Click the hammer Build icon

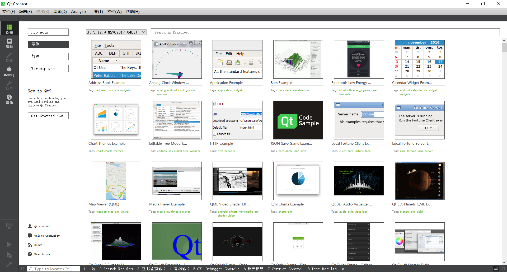[x=9, y=264]
